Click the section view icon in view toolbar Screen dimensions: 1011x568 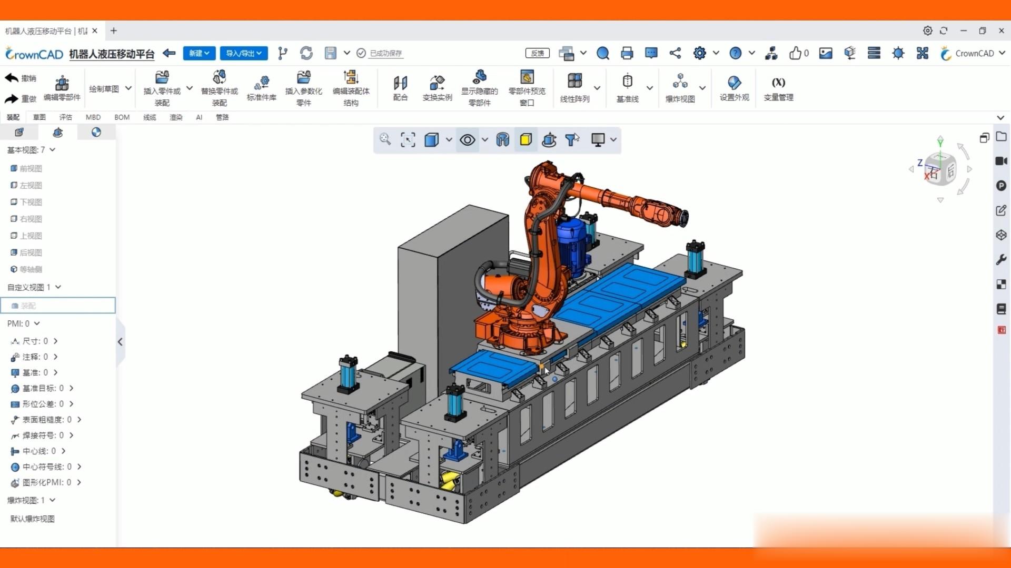502,140
